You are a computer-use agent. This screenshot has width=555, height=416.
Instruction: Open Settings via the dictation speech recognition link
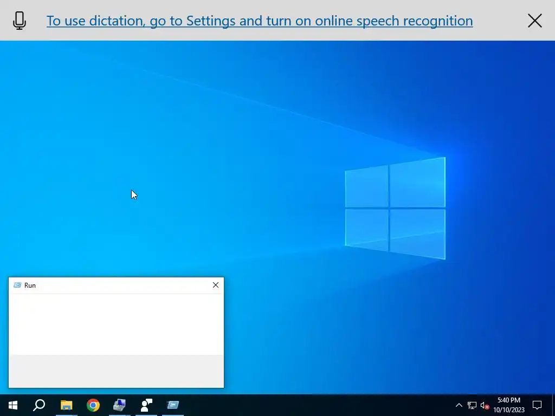pos(260,21)
